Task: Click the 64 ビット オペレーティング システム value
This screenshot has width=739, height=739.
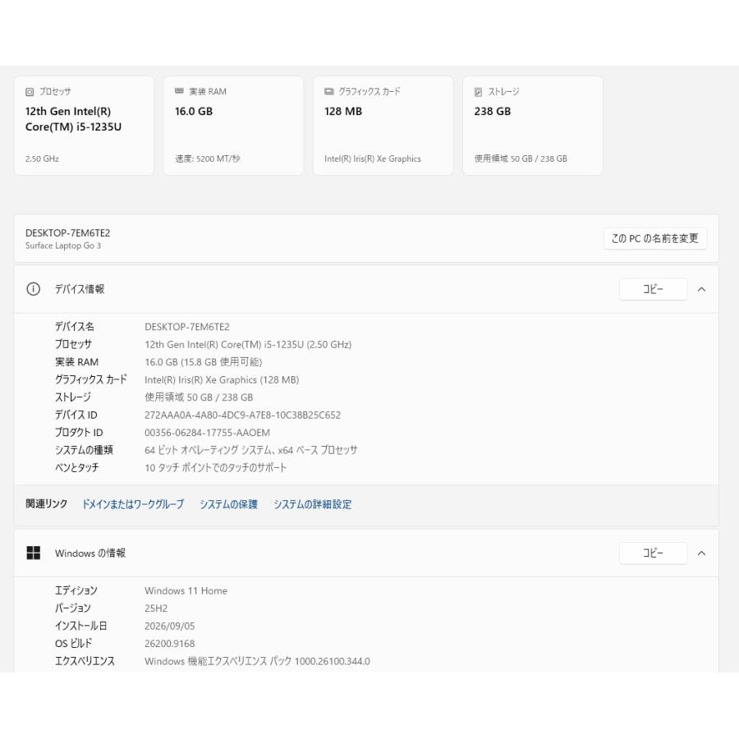Action: point(250,450)
